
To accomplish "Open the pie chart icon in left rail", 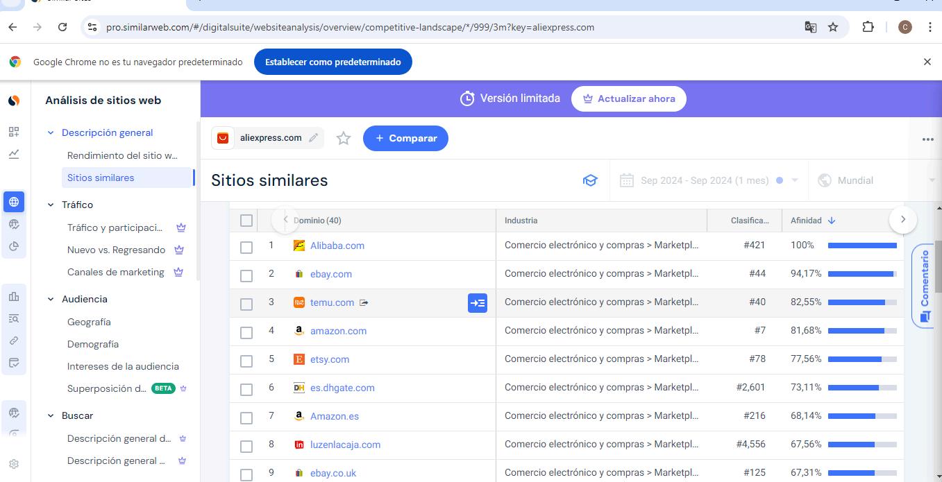I will [x=14, y=246].
